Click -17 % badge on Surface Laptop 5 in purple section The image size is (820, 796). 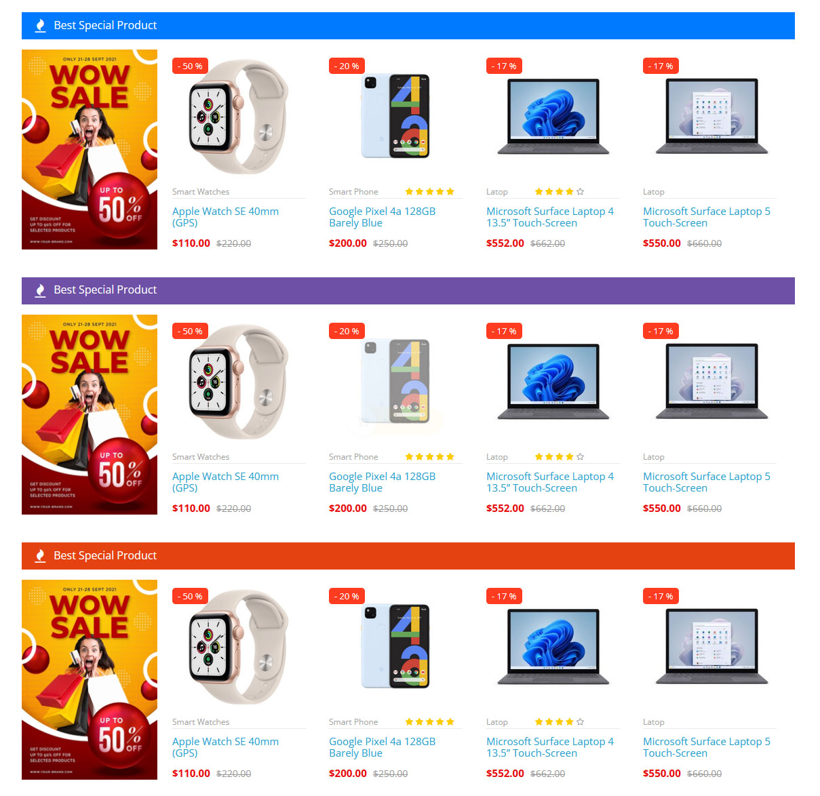point(661,331)
